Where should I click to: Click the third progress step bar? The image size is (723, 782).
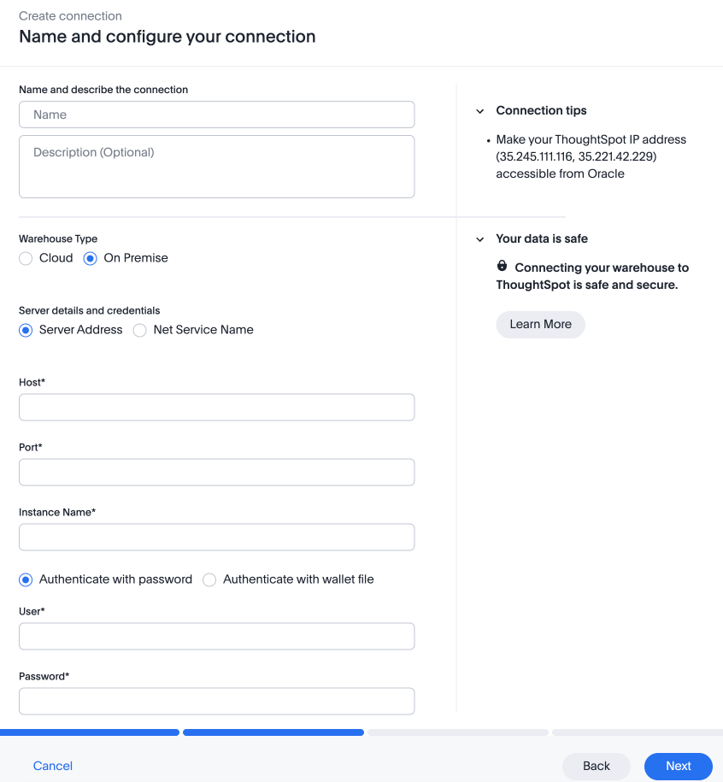[458, 732]
